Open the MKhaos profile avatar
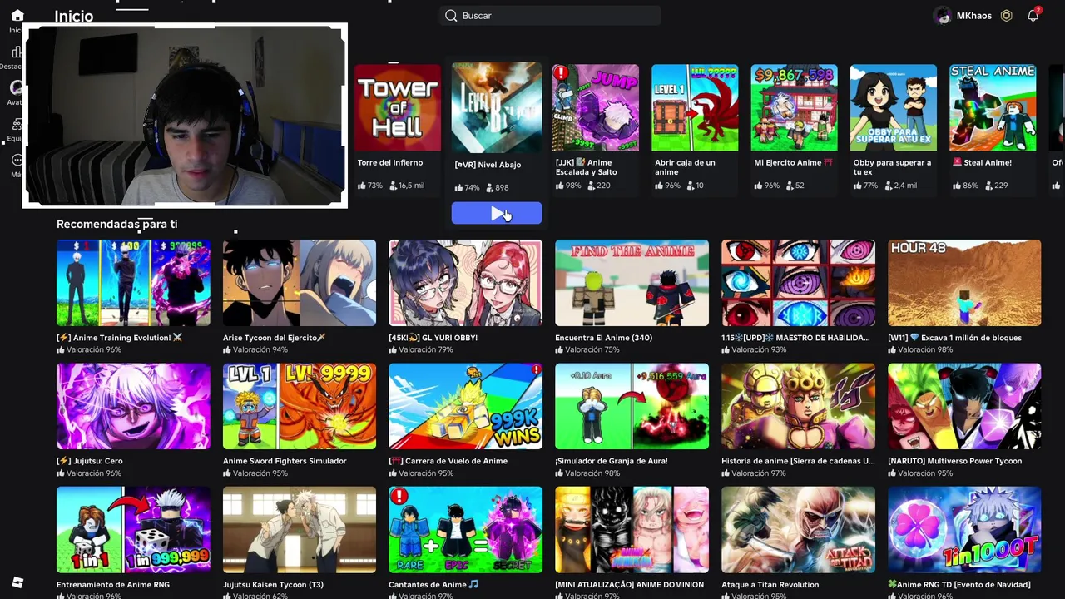Screen dimensions: 1065x599 coord(943,16)
